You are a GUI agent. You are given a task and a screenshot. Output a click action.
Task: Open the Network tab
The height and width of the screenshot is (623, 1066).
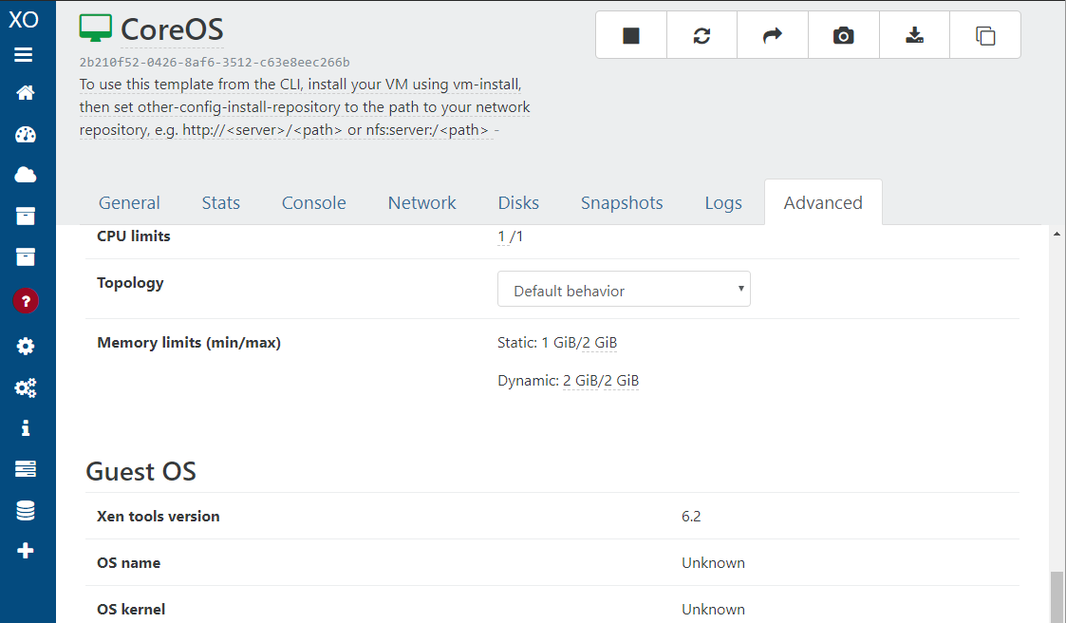pyautogui.click(x=422, y=202)
